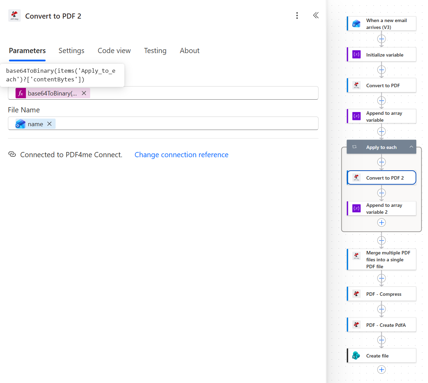The height and width of the screenshot is (383, 428).
Task: Click the plus button below Create file
Action: pos(381,370)
